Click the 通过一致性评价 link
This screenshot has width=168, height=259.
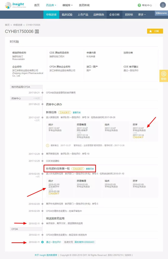coord(53,242)
